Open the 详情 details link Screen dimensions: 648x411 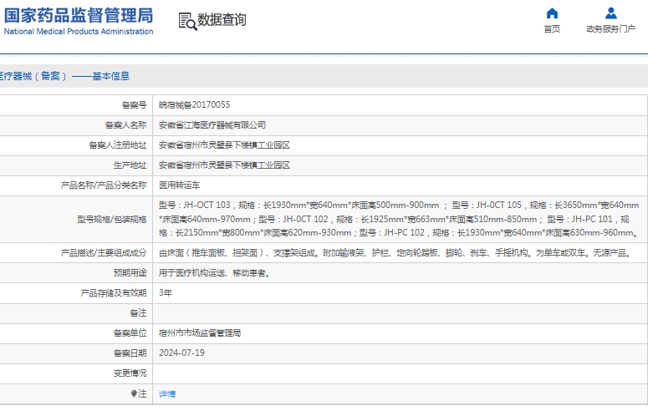tap(167, 394)
